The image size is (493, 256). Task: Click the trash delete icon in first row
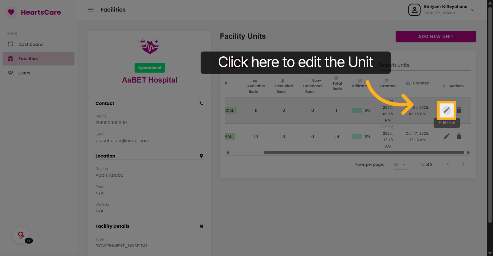point(459,110)
